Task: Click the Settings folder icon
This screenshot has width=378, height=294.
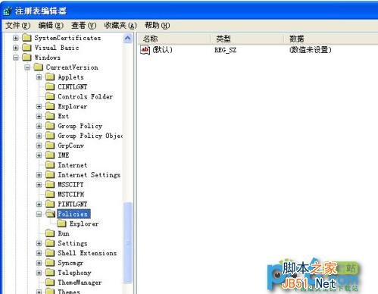Action: (50, 243)
